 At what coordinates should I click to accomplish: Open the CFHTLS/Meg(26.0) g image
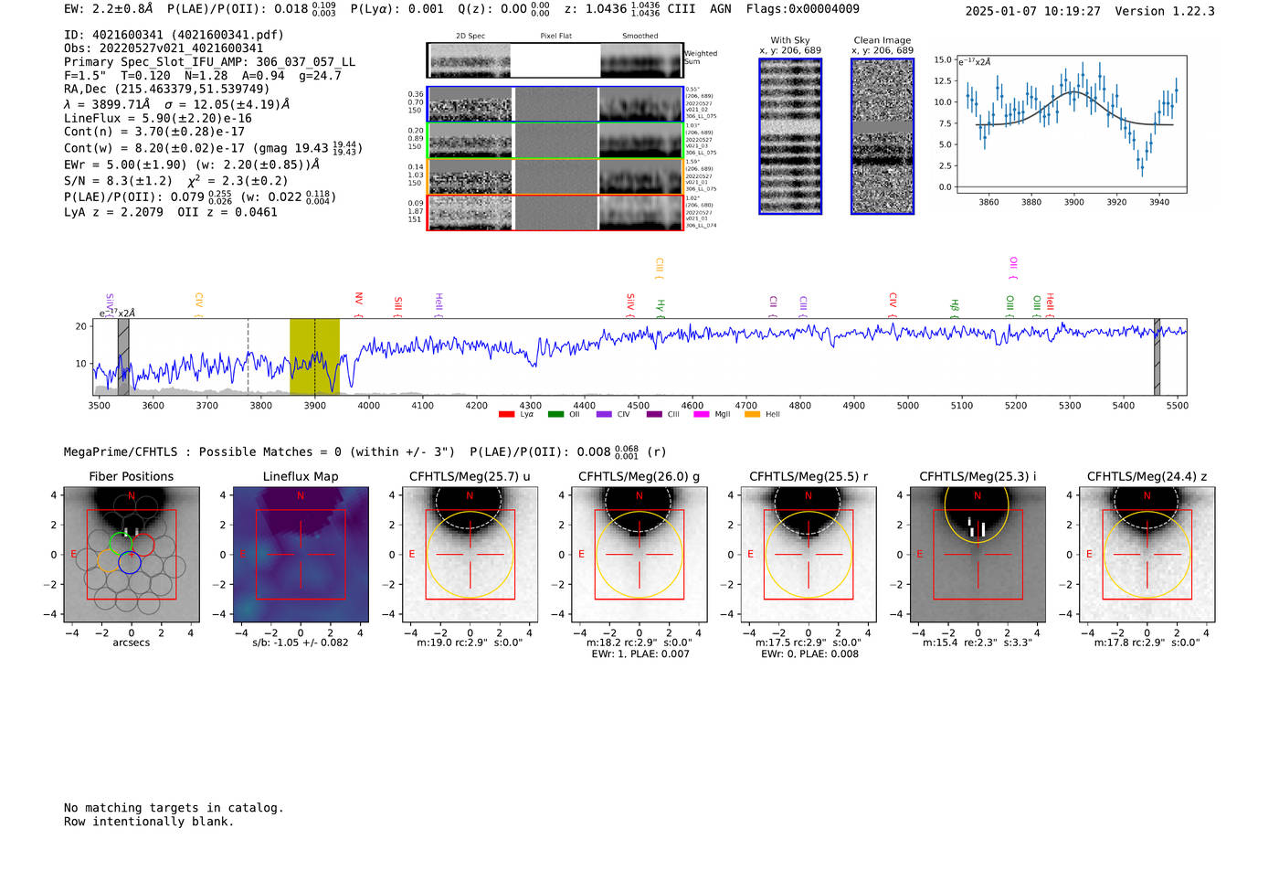click(639, 555)
